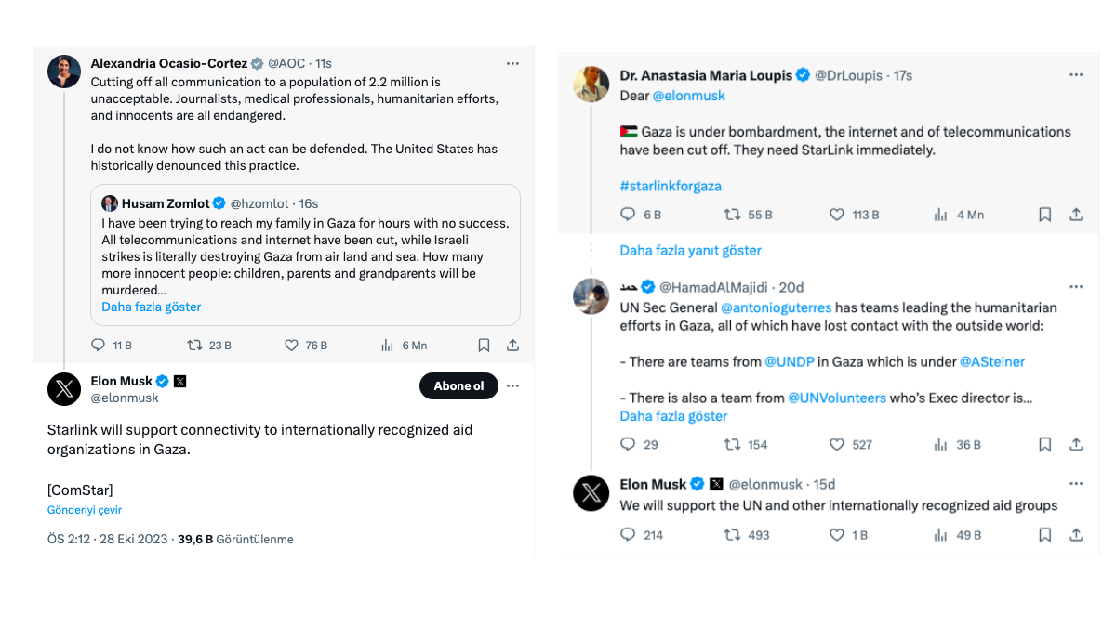Open three-dot menu beside Abone ol button

tap(512, 385)
